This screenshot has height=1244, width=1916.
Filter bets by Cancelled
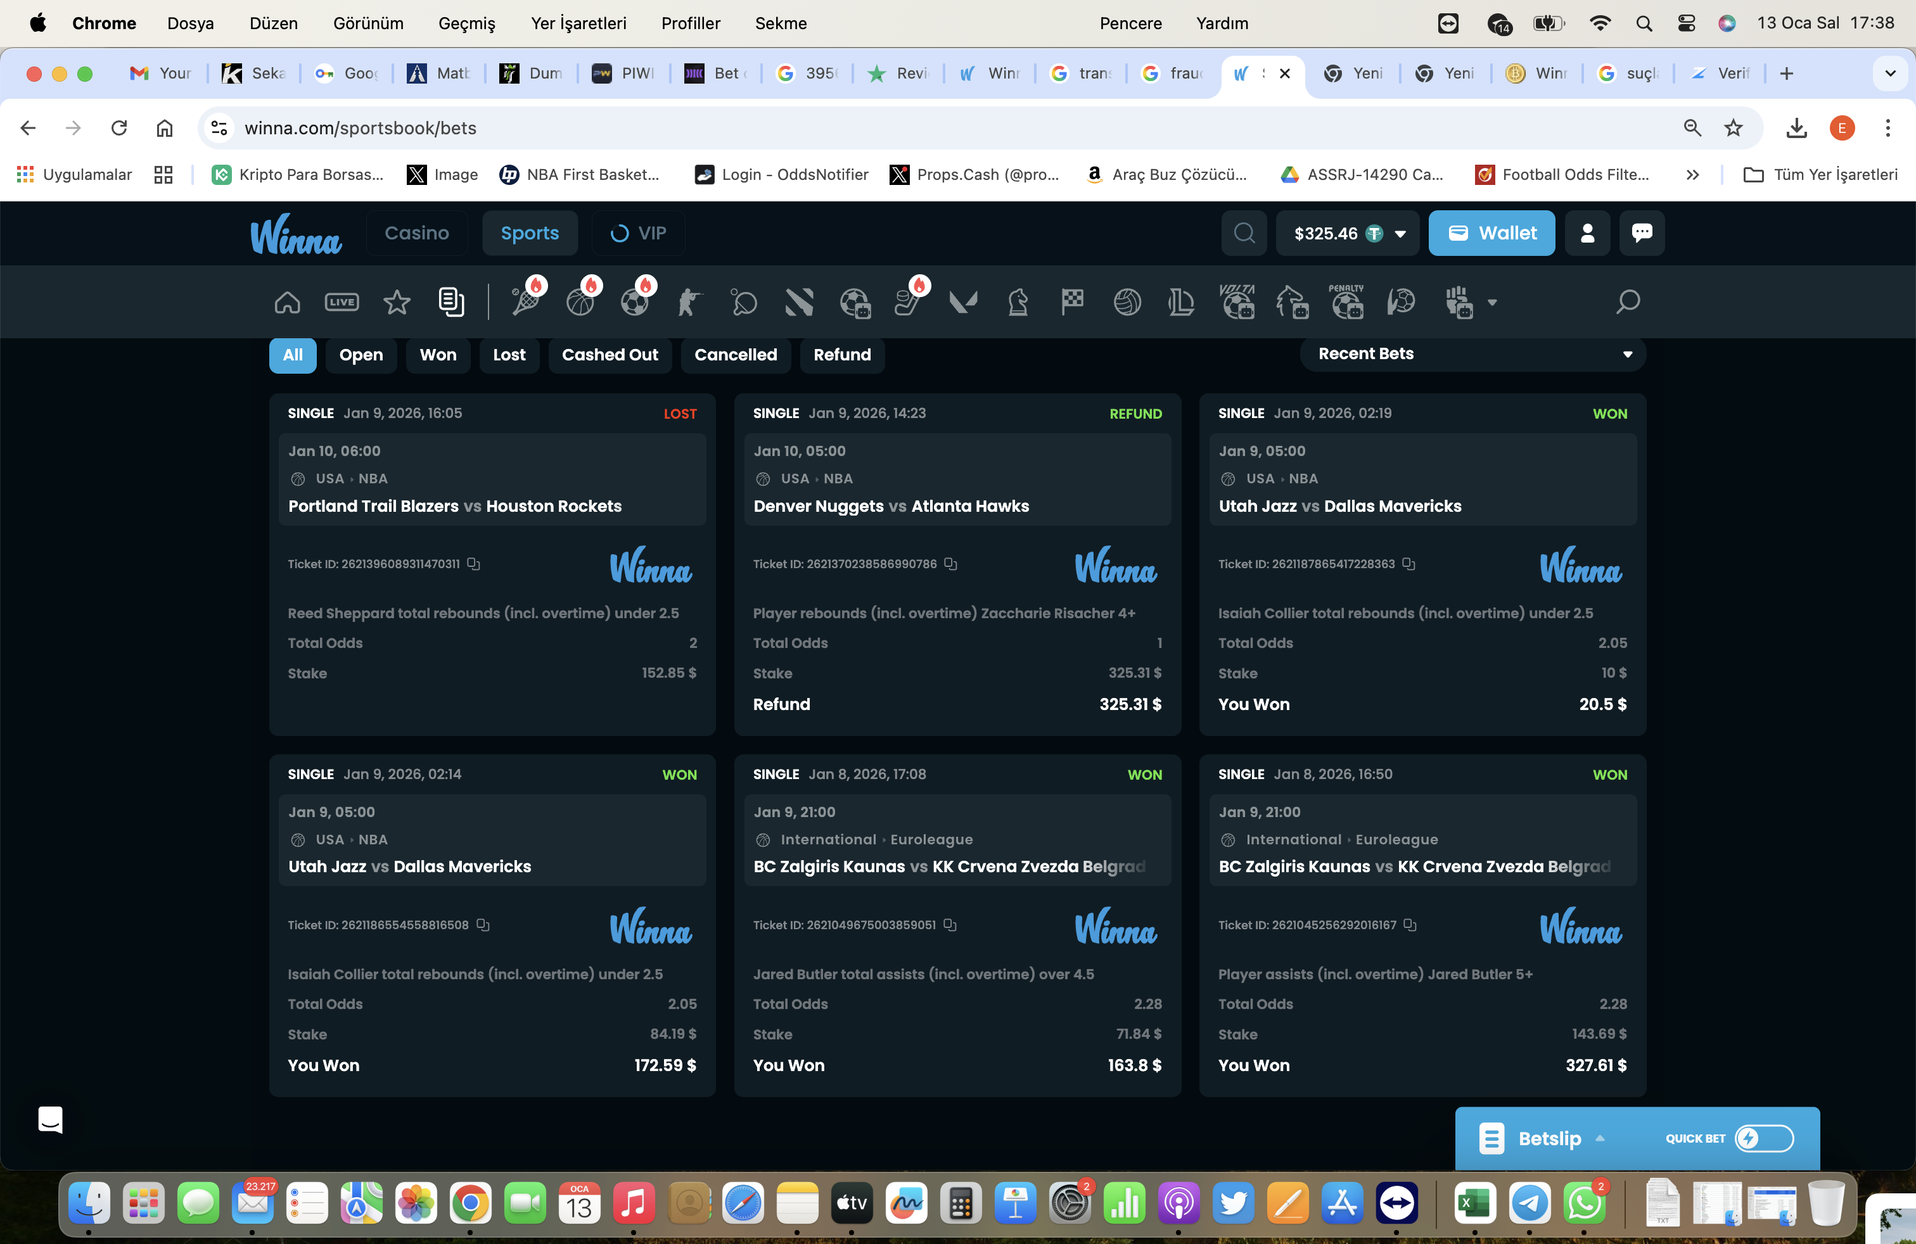coord(736,355)
